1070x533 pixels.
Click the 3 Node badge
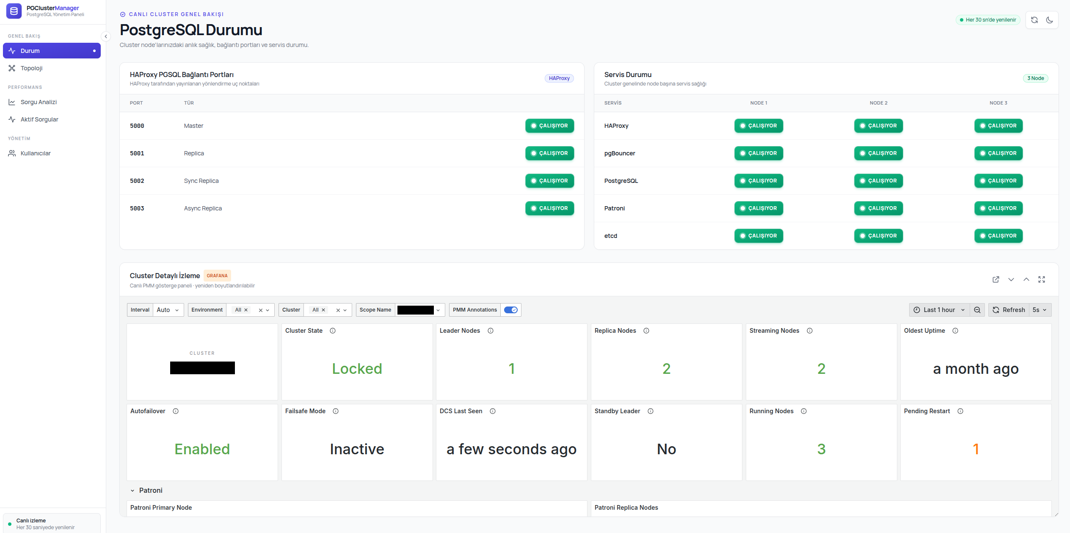click(1036, 78)
